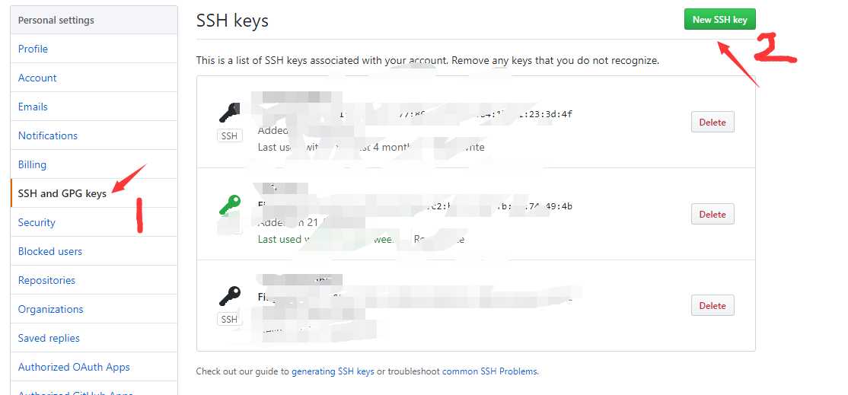Screen dimensions: 848x395
Task: Open Security settings
Action: [x=37, y=222]
